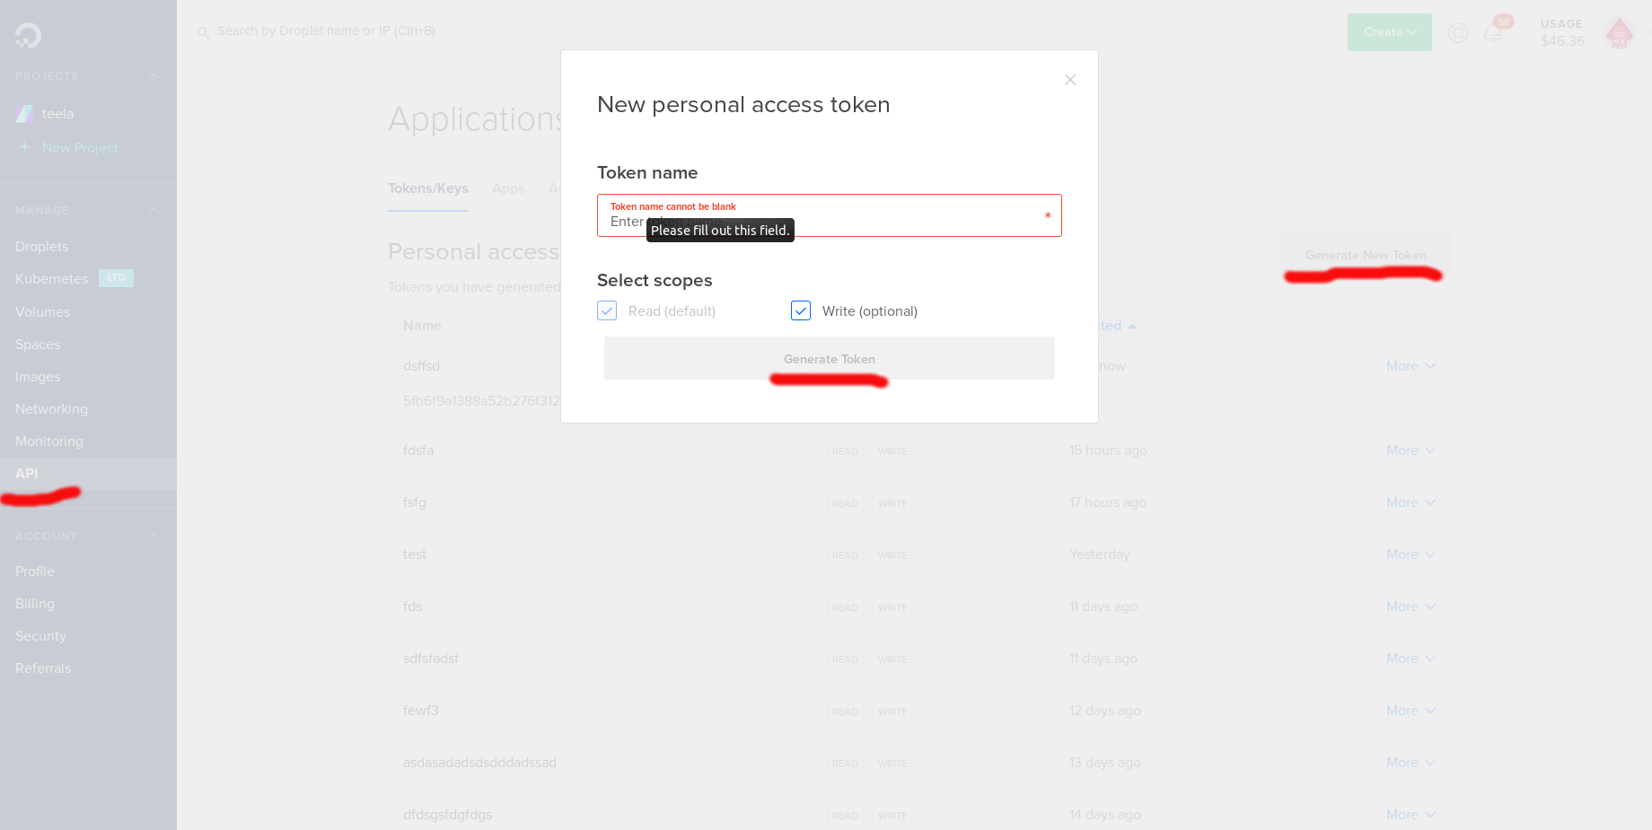Expand More menu for dfdsgsfdgfdgs token

click(1410, 815)
